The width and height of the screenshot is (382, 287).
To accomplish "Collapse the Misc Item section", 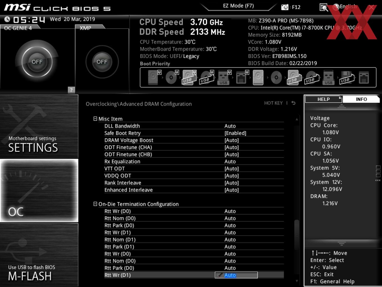I will [95, 119].
